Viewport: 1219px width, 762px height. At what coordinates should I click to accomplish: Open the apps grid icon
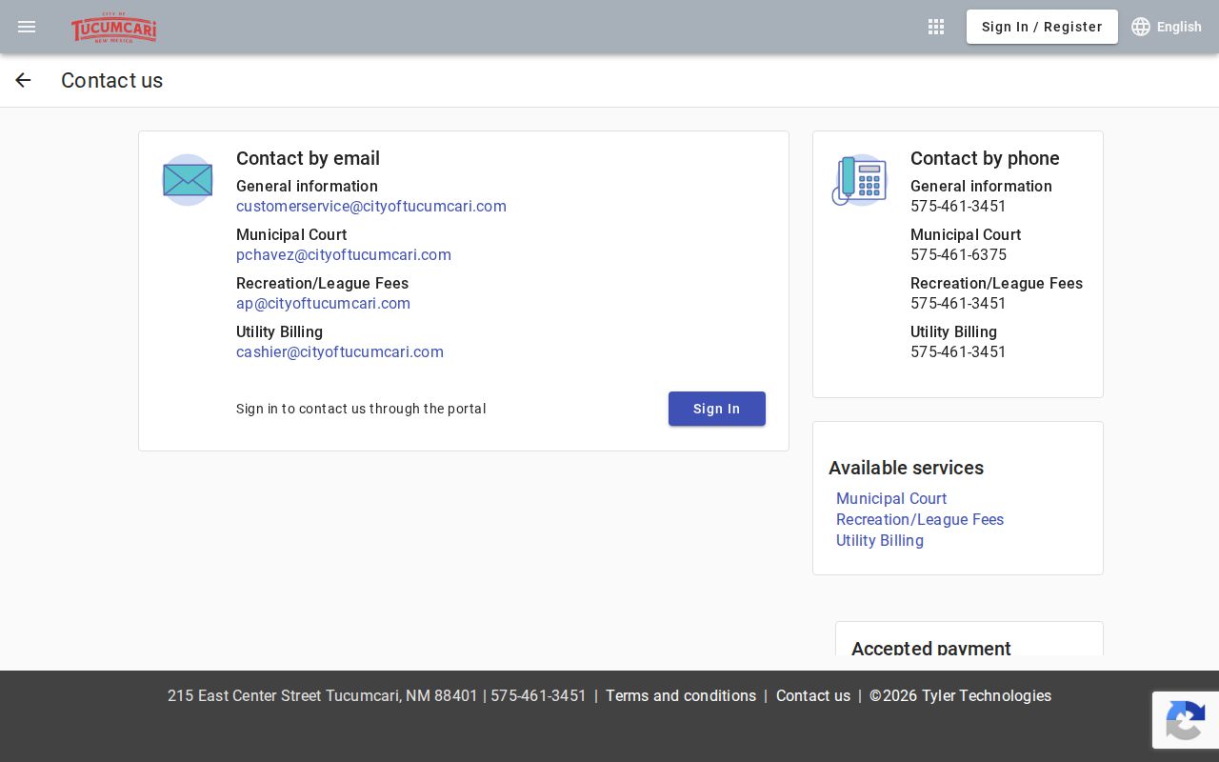(936, 27)
